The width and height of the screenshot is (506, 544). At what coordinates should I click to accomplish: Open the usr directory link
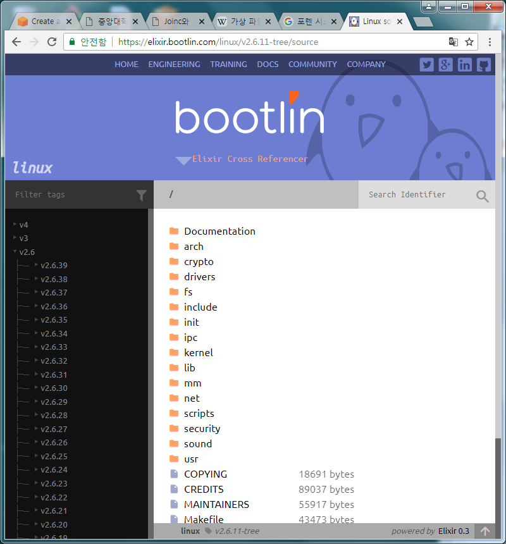click(x=191, y=459)
